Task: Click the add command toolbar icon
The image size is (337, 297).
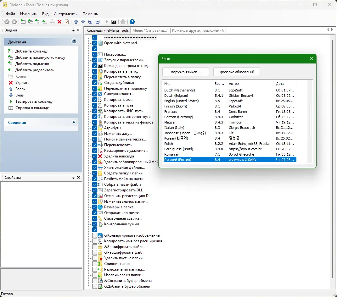Action: point(23,22)
